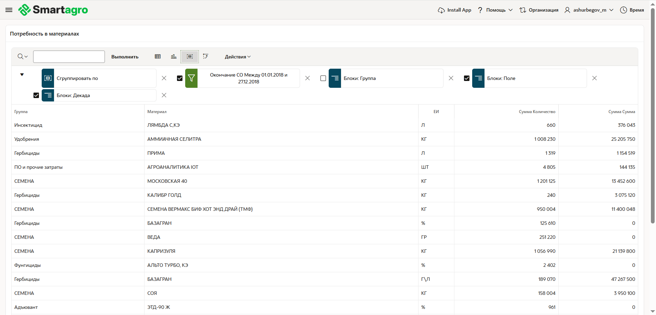Open the ashurbegov_m user menu
656x315 pixels.
589,10
